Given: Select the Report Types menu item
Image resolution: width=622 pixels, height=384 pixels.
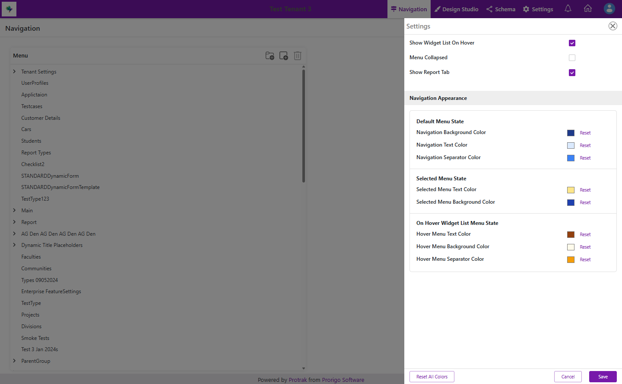Looking at the screenshot, I should click(x=36, y=153).
